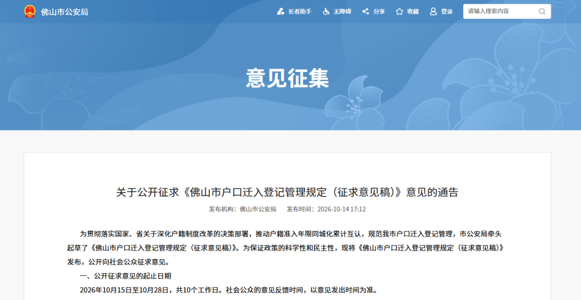Screen dimensions: 581x300
Task: Click the heading 一、公开征求意见的起止日期
Action: point(125,276)
